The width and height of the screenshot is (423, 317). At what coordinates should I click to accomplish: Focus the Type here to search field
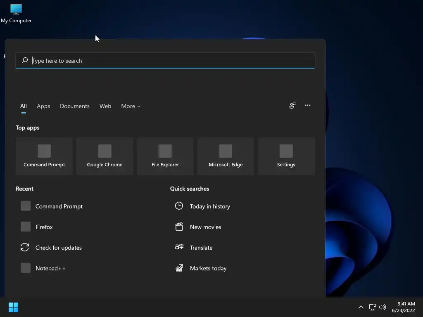(165, 60)
